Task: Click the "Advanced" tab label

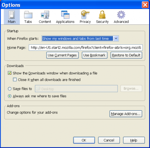Action: [121, 22]
